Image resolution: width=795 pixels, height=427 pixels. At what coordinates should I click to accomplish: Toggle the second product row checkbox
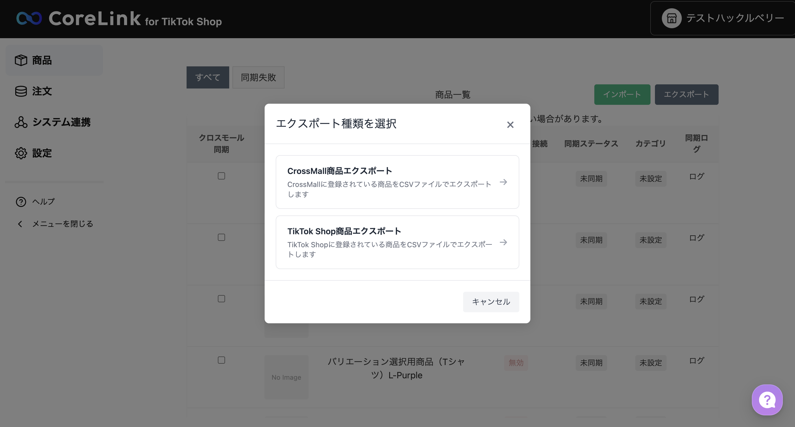221,237
